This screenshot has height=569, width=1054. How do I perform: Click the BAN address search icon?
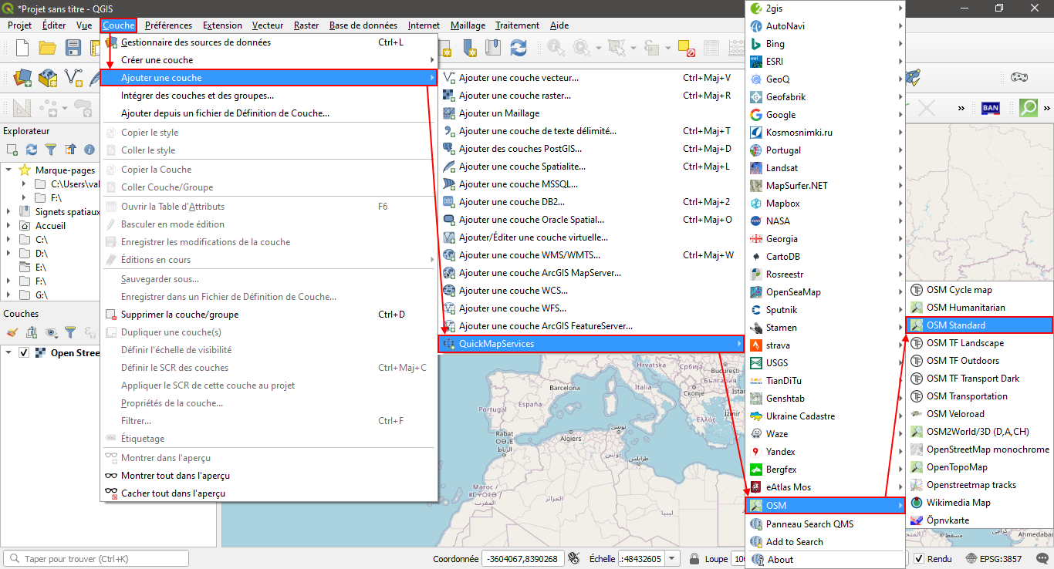[x=991, y=108]
